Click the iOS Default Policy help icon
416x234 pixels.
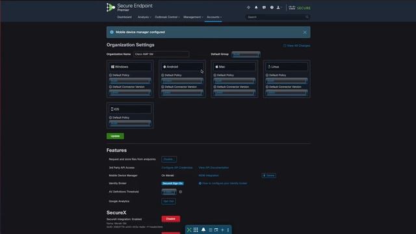point(110,118)
